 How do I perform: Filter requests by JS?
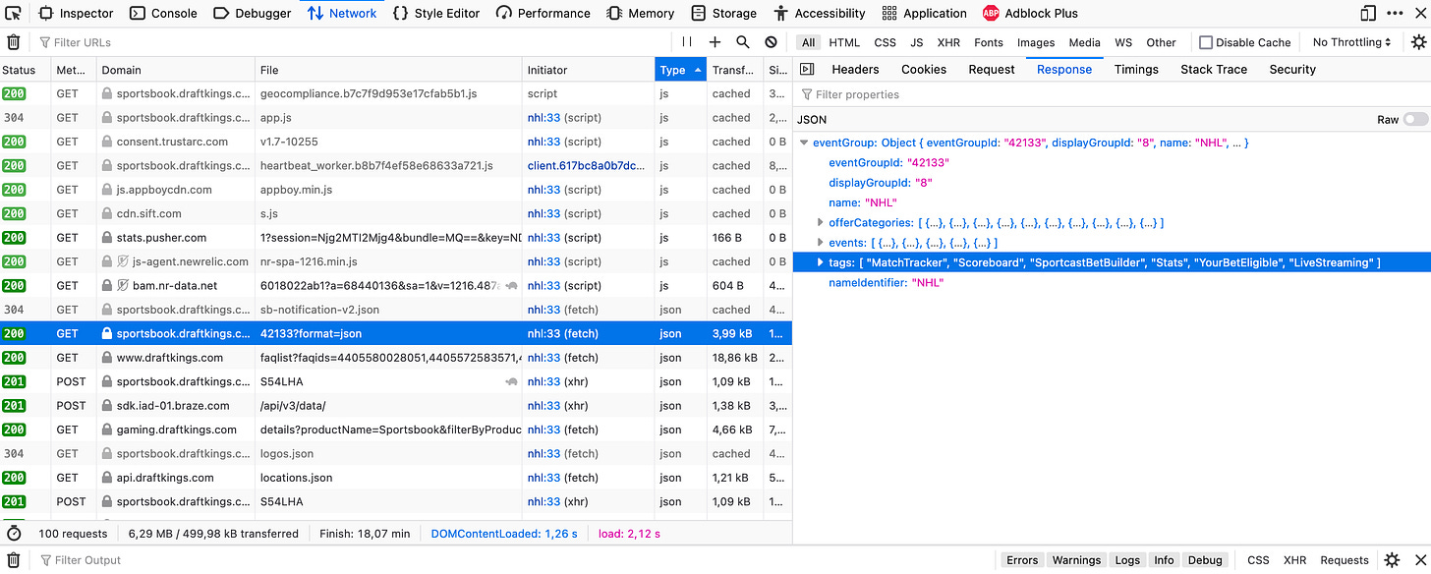916,42
